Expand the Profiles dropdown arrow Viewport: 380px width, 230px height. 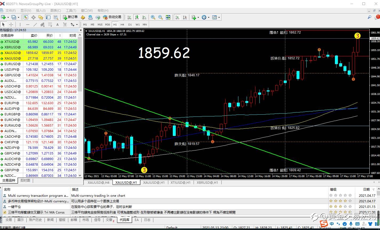tap(18, 17)
